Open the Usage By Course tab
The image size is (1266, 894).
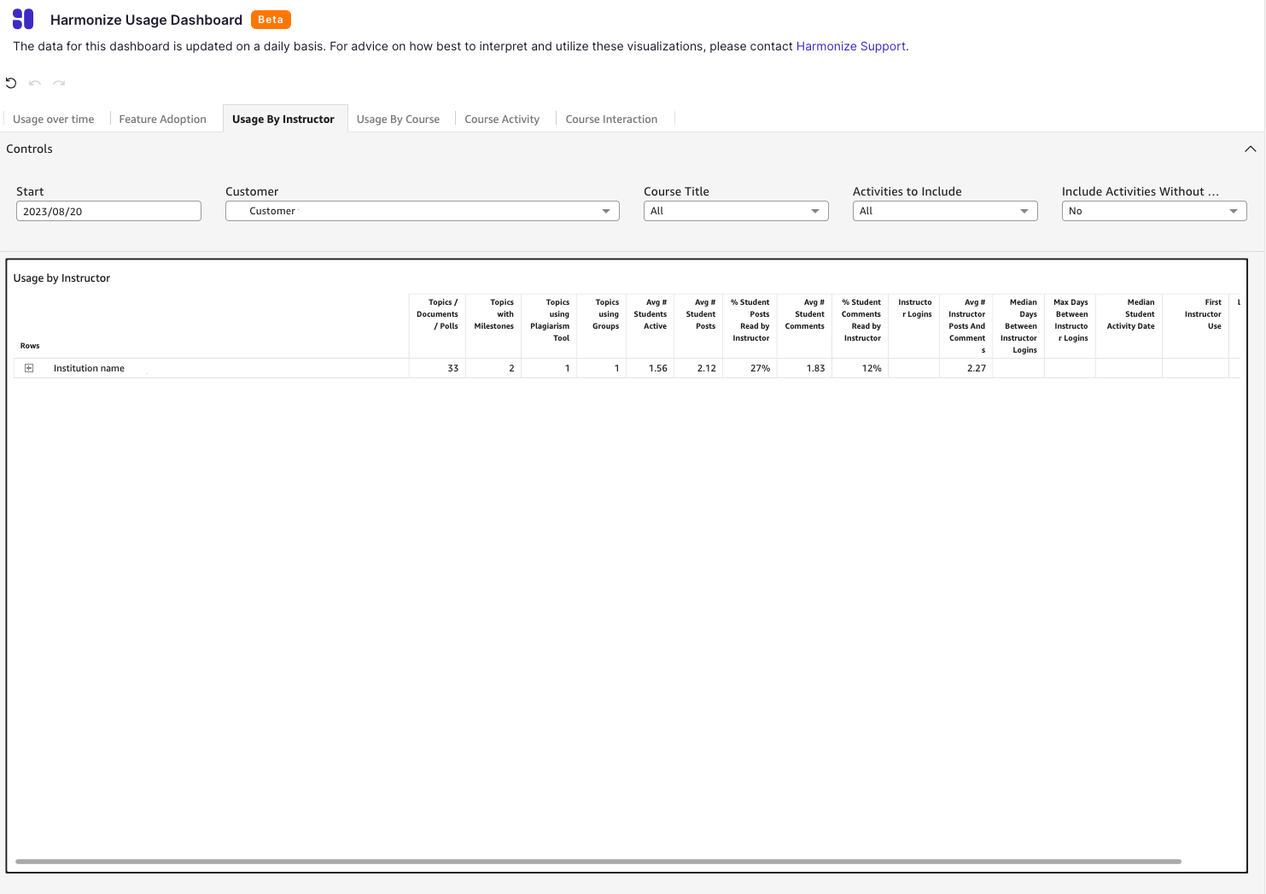pyautogui.click(x=398, y=120)
